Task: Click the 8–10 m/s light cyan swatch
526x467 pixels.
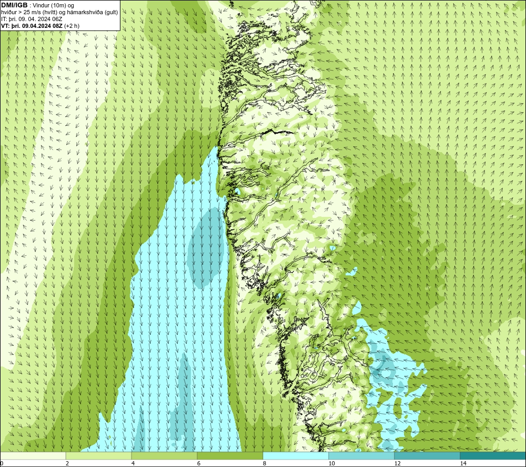Action: point(296,455)
